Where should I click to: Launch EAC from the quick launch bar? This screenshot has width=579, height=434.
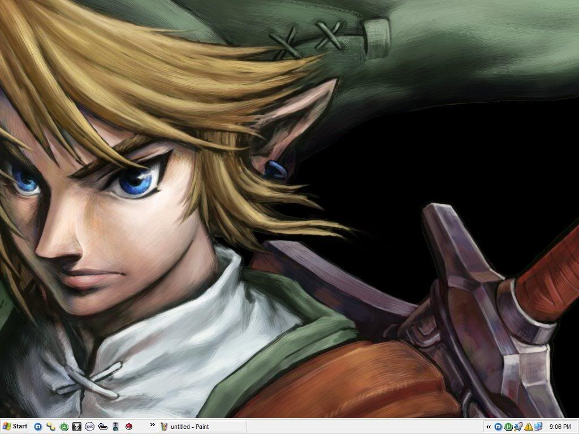click(x=90, y=427)
